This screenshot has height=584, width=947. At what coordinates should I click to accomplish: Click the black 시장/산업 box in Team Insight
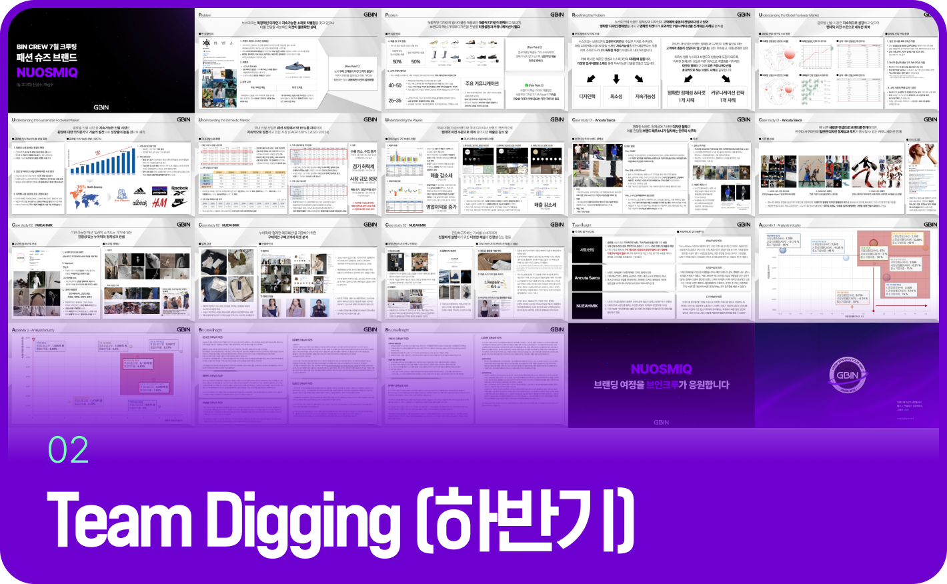click(x=587, y=250)
